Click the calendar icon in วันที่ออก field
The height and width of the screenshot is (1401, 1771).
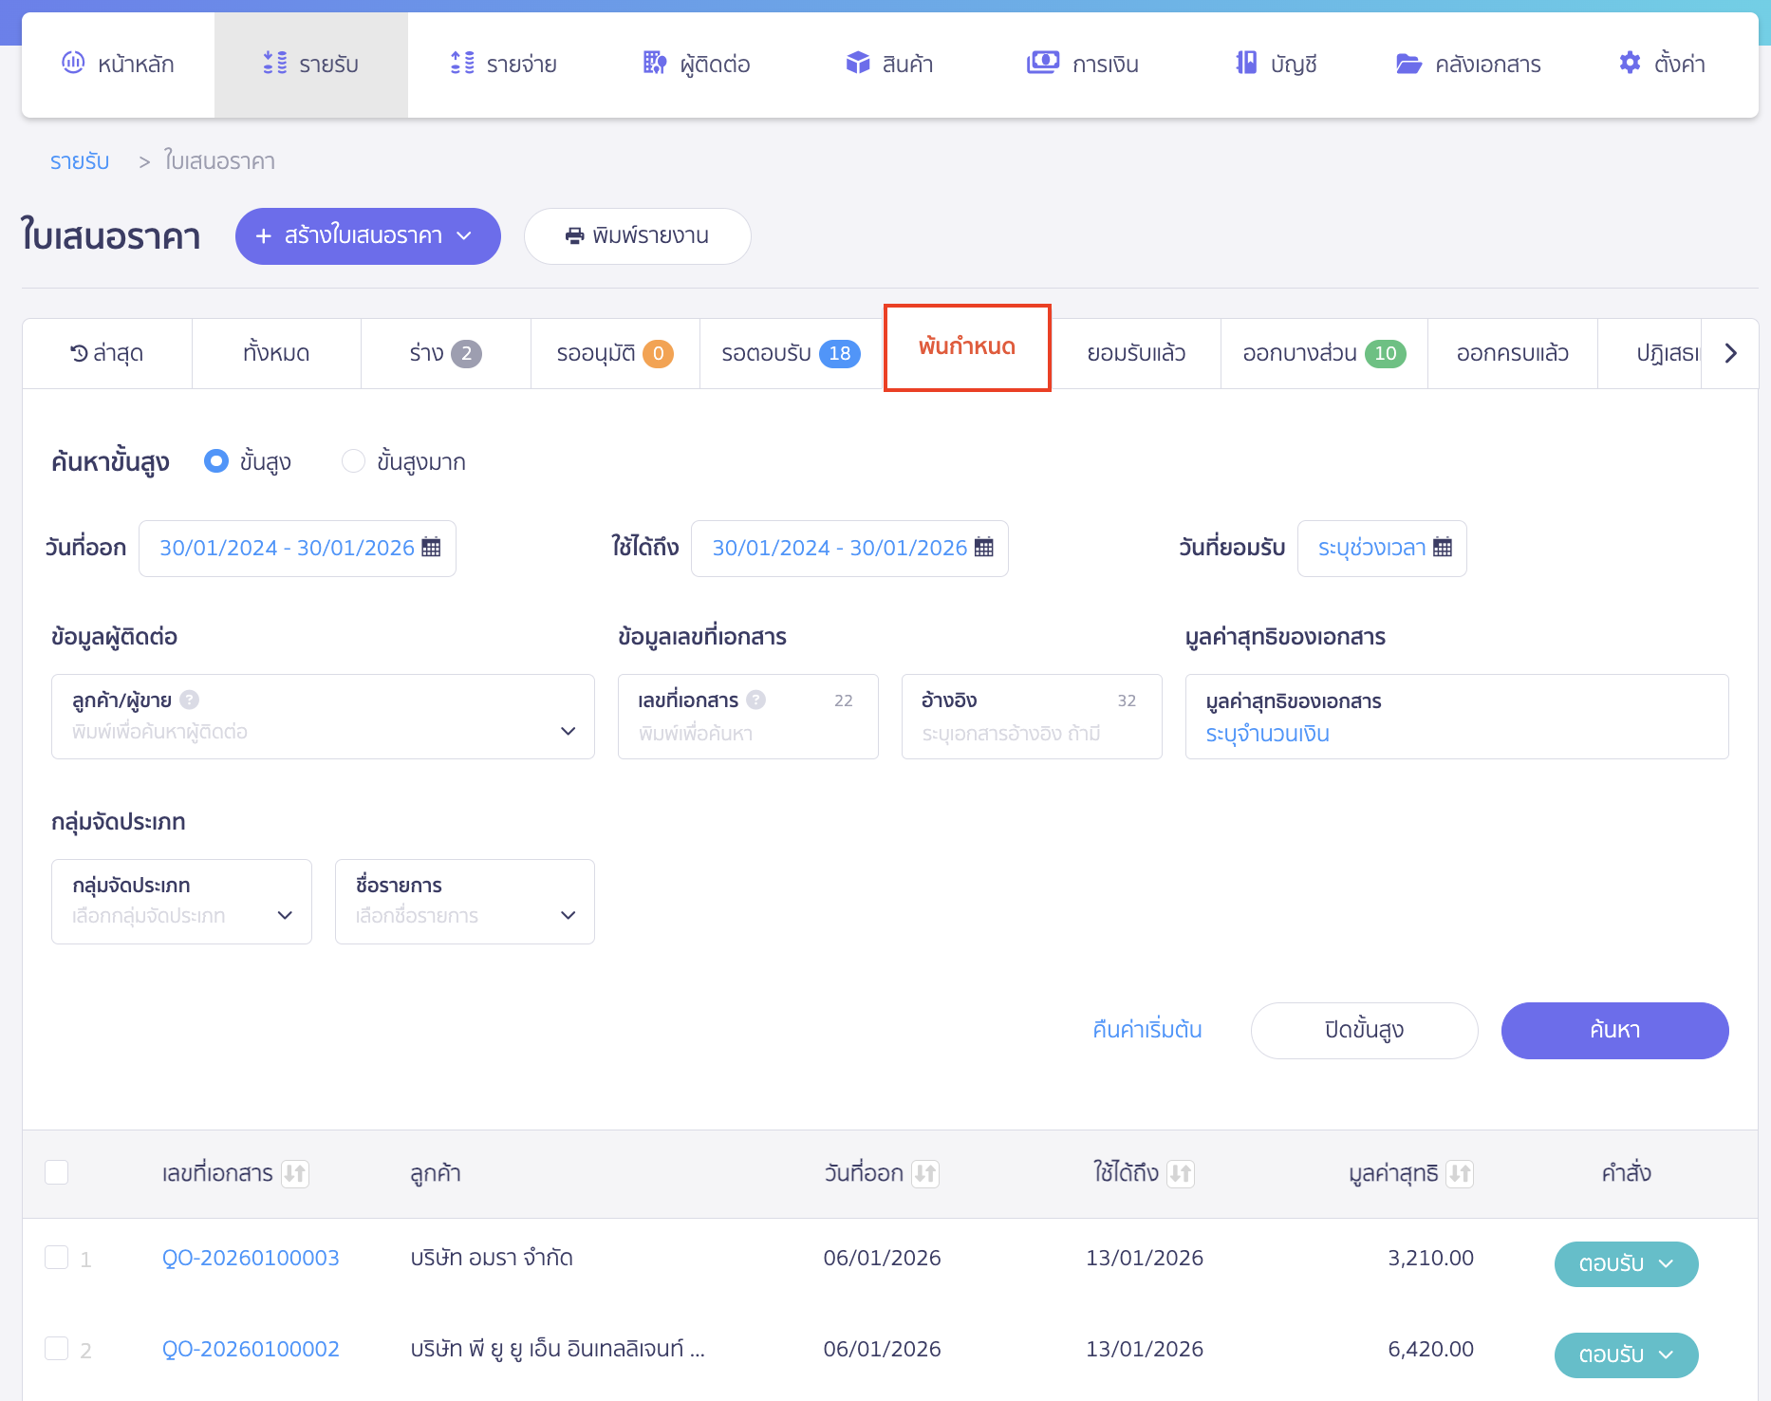pyautogui.click(x=431, y=548)
